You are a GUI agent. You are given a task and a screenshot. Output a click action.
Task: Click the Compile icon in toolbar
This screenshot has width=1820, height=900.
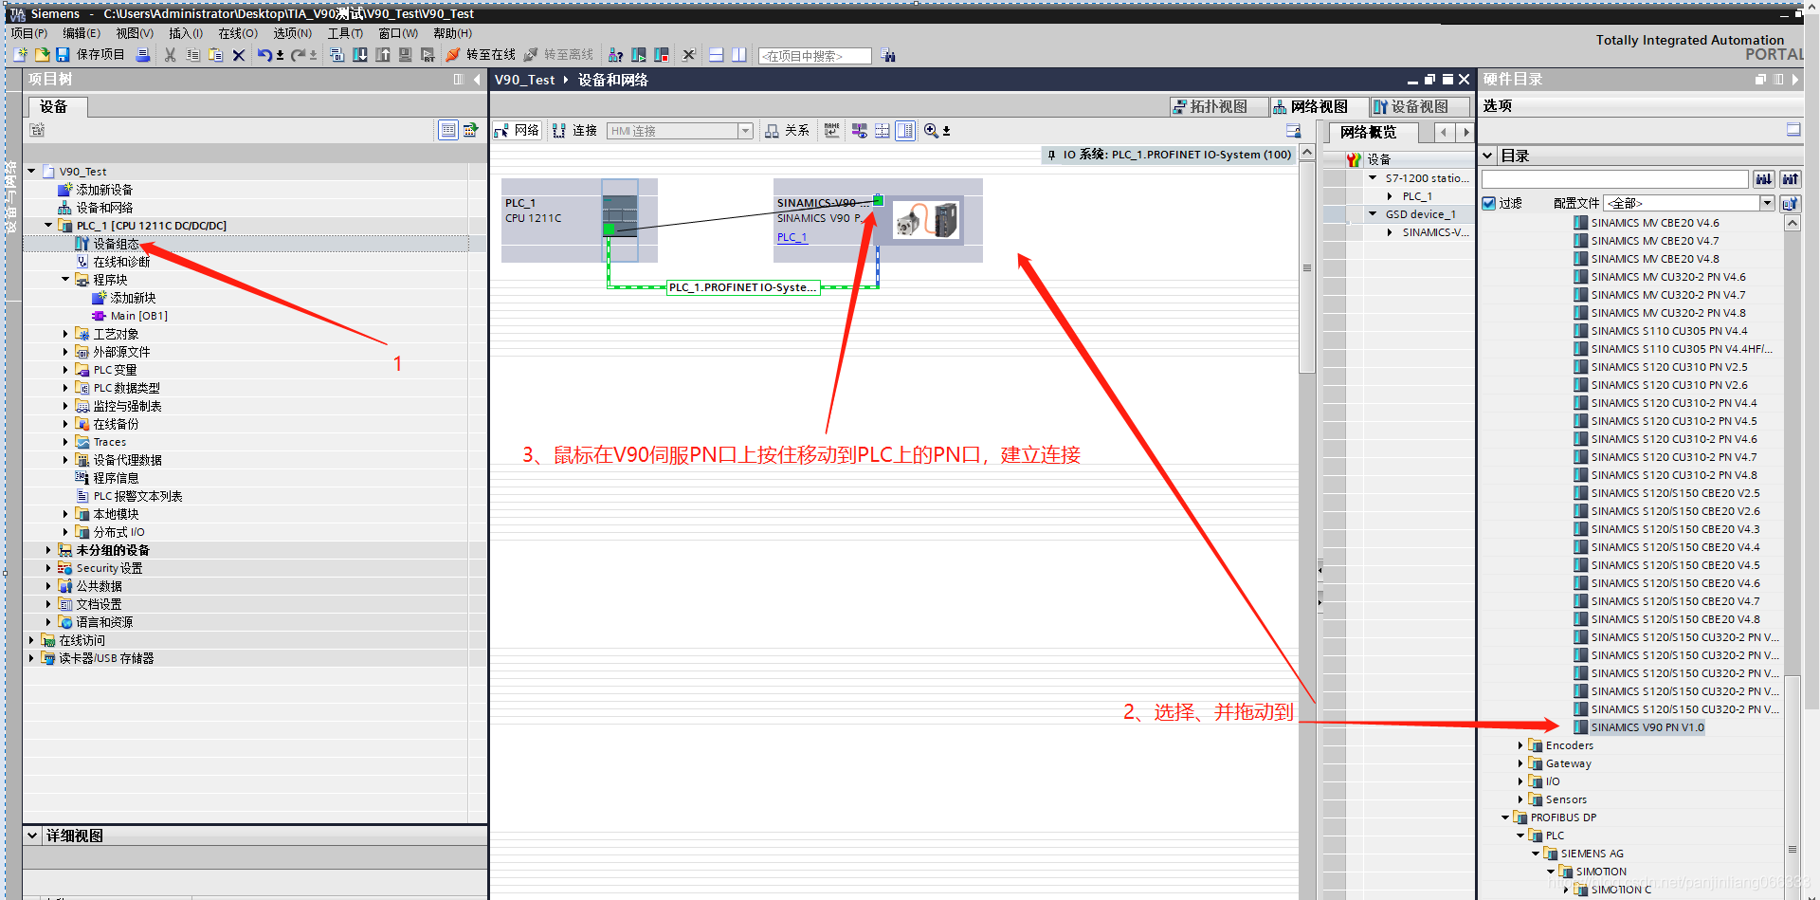[337, 55]
